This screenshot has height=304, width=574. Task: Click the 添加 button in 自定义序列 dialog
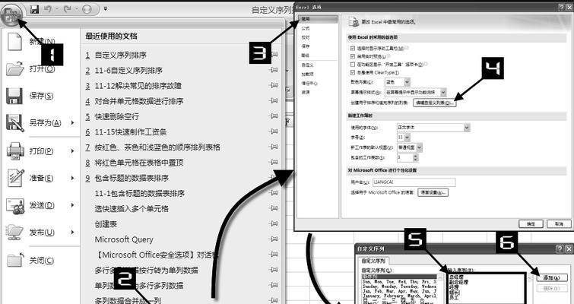(x=552, y=277)
